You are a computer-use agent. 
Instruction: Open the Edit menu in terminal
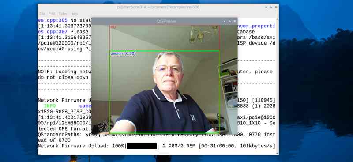[52, 14]
